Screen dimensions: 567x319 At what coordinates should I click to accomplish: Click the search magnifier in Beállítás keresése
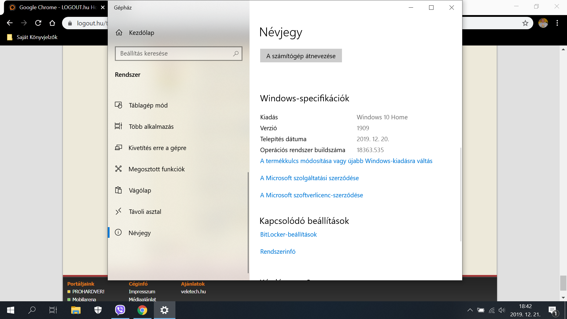click(236, 53)
